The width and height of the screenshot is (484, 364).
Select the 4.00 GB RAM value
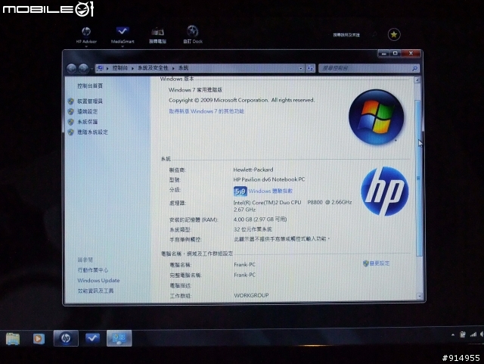[260, 219]
